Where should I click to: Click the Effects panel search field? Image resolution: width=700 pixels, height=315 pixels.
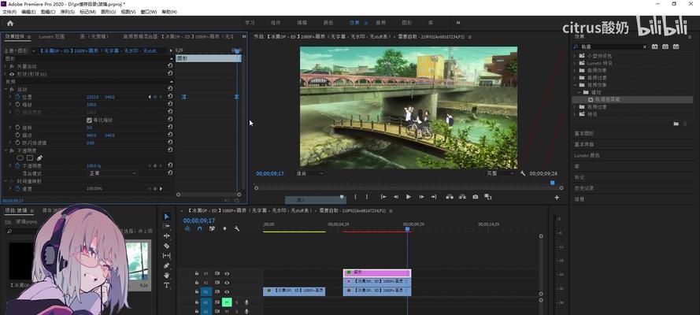609,46
